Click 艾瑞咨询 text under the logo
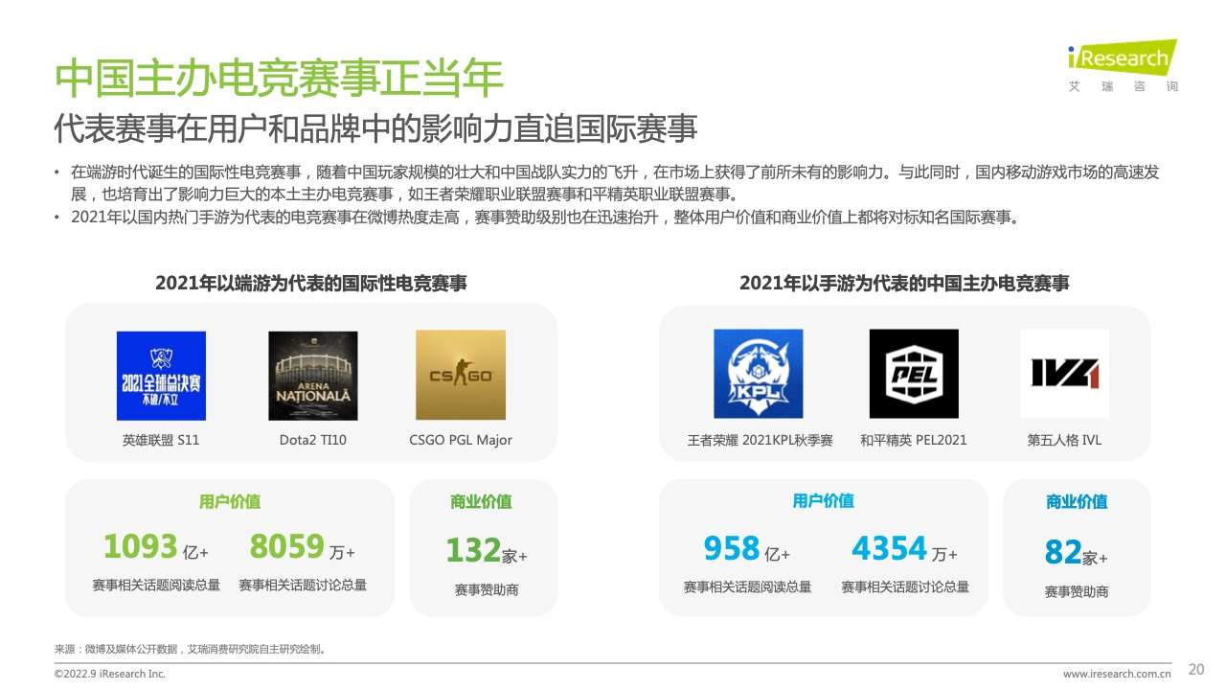 click(1124, 86)
